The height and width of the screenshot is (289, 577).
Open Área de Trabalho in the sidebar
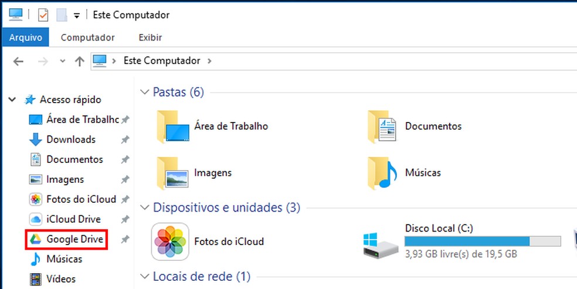point(83,120)
